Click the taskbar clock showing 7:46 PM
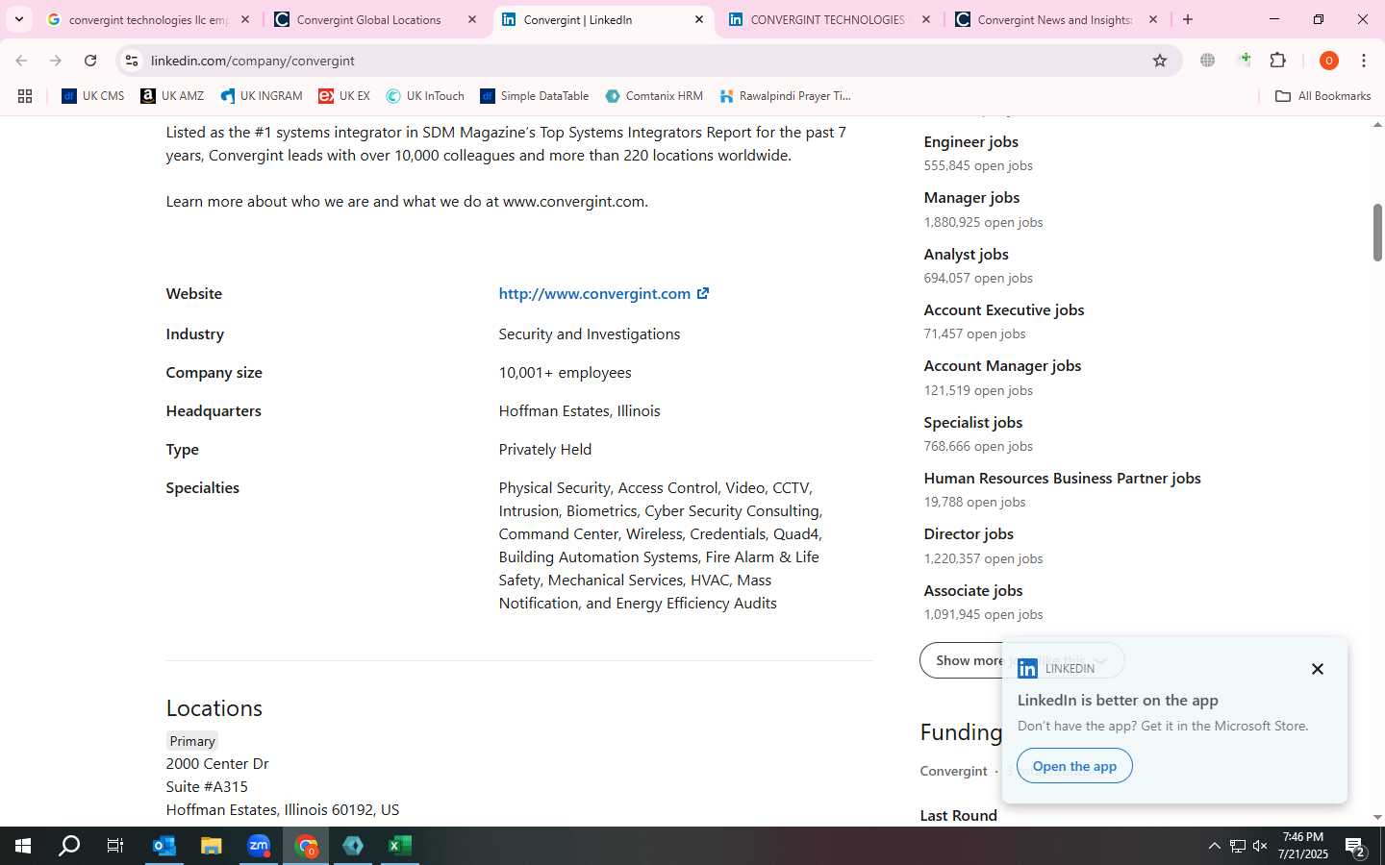Screen dimensions: 1385x865 point(1303,846)
